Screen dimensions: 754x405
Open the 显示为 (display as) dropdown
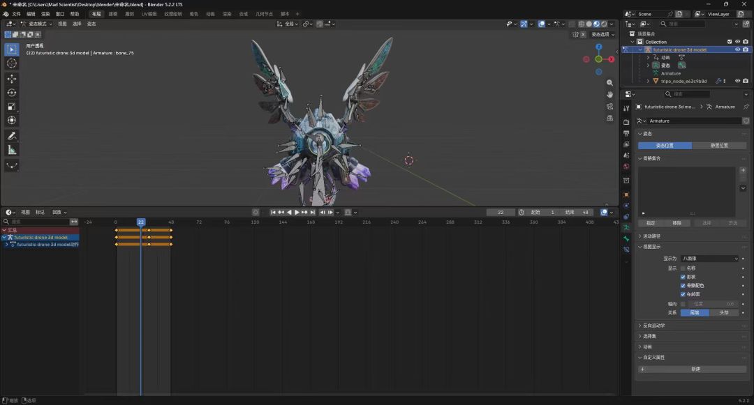(710, 259)
